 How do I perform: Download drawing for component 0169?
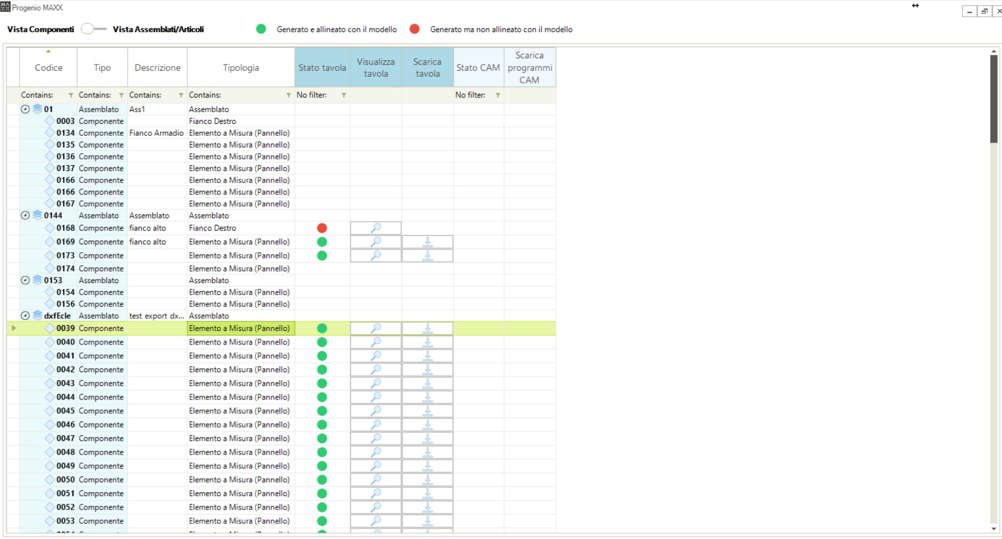point(428,242)
